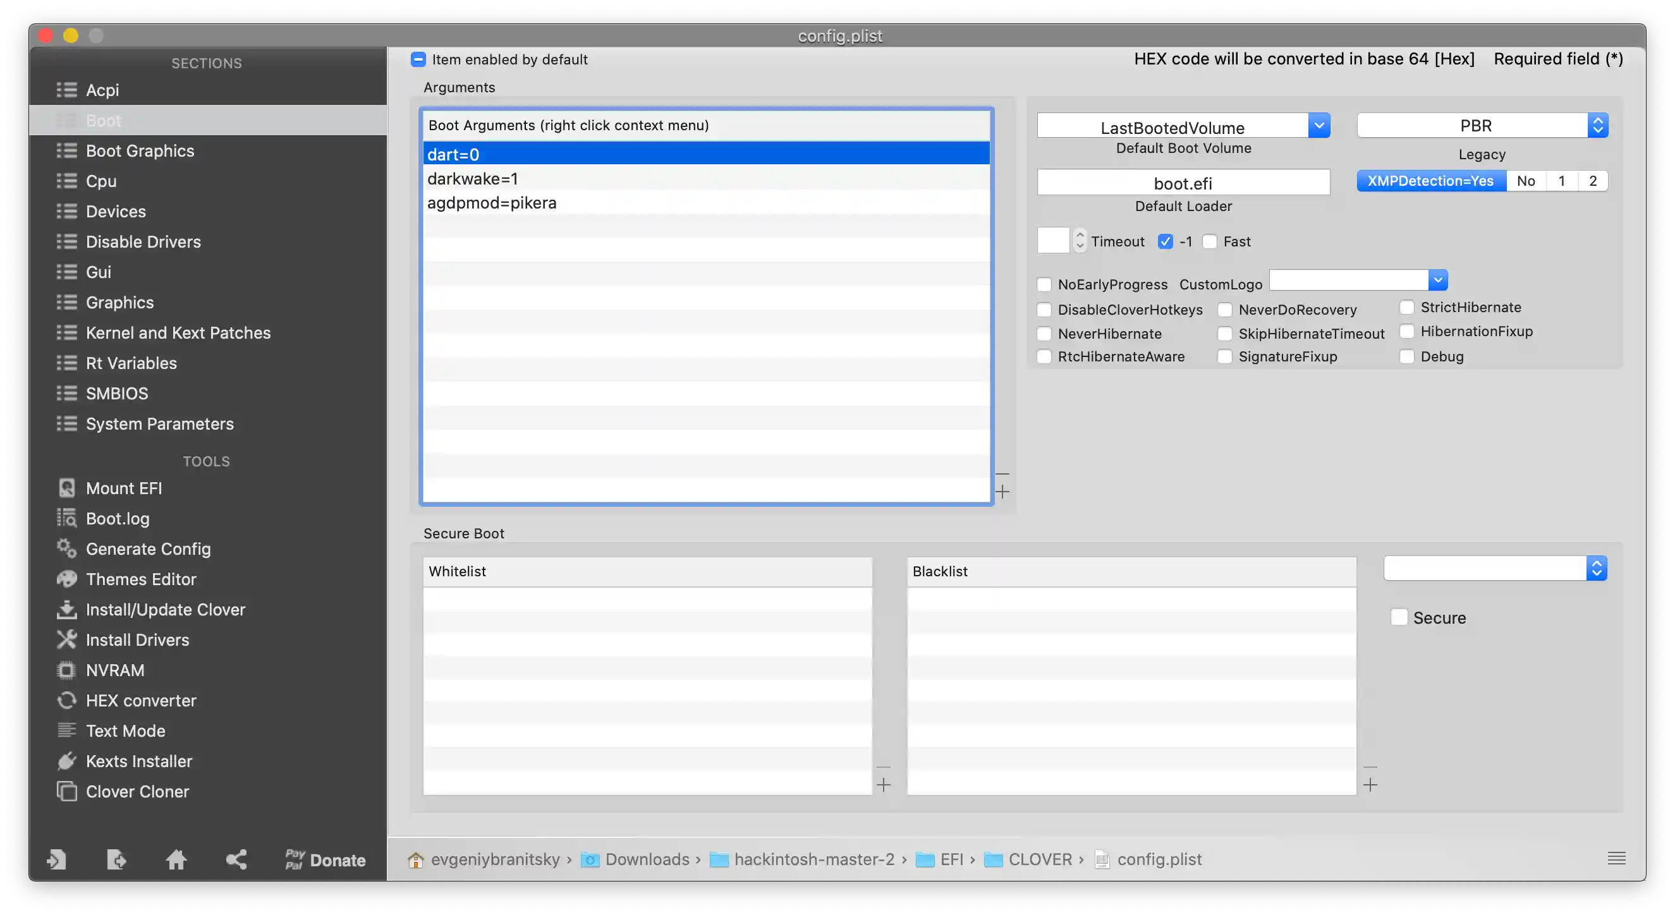Enable the NeverHibernate checkbox
The height and width of the screenshot is (915, 1675).
pos(1044,334)
